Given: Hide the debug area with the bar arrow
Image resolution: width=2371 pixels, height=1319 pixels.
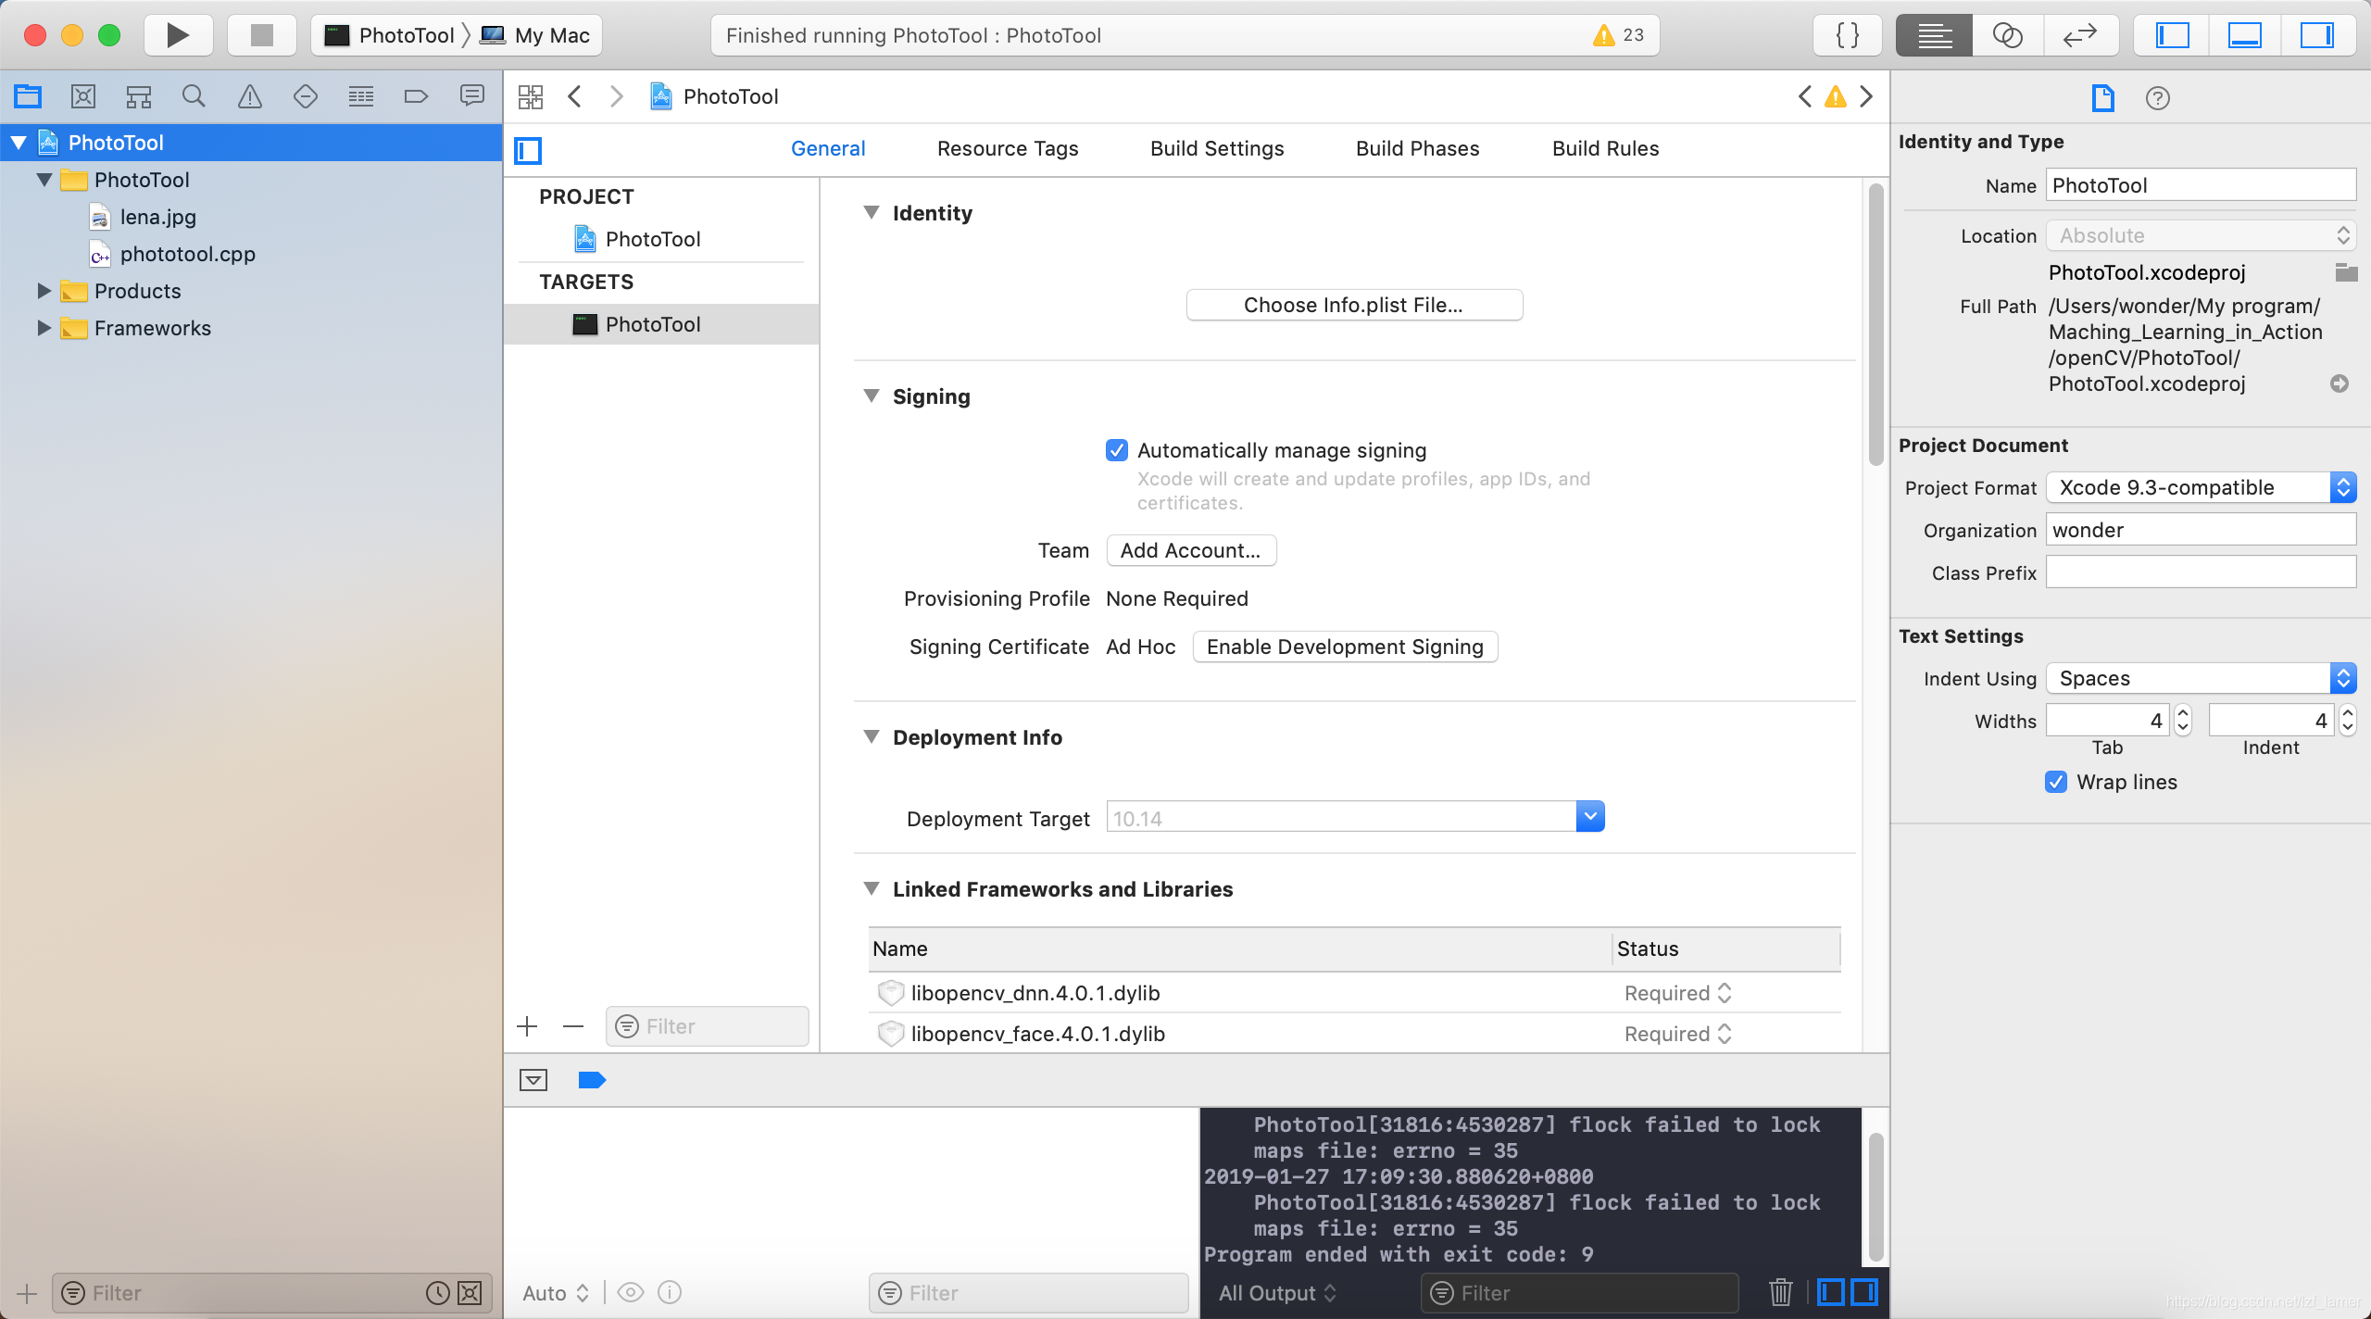Looking at the screenshot, I should (x=533, y=1080).
